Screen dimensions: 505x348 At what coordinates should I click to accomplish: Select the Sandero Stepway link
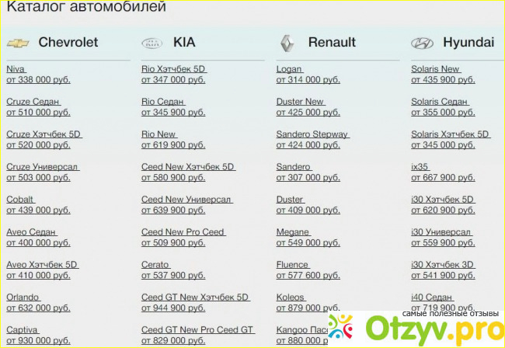(312, 134)
